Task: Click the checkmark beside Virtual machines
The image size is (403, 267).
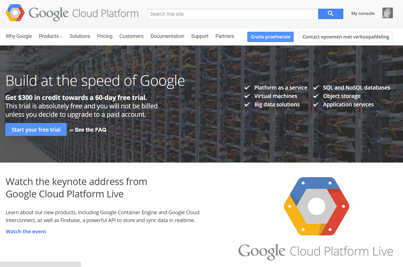Action: click(248, 96)
